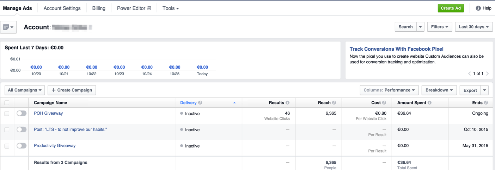
Task: Open the Breakdown dropdown
Action: point(439,90)
